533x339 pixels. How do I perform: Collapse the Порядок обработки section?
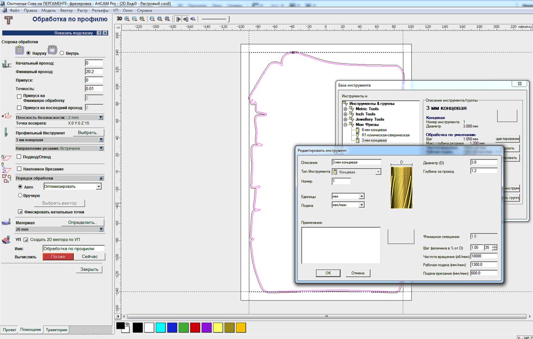(101, 178)
